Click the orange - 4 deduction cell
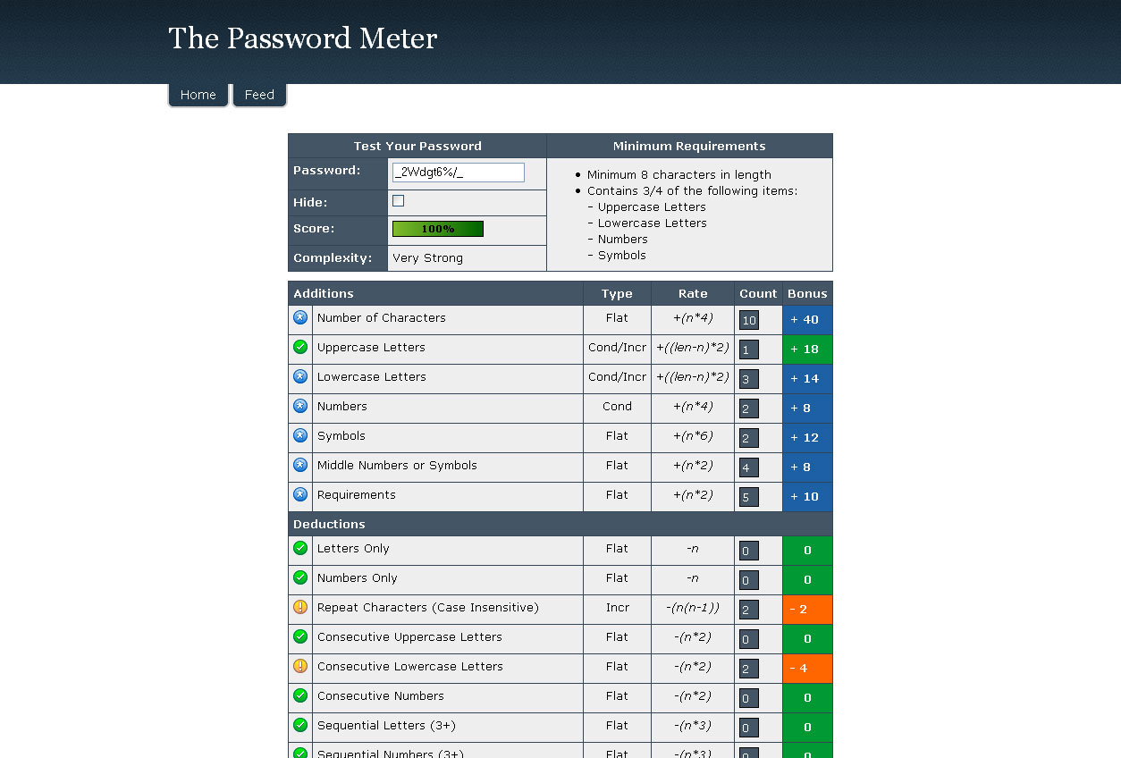The width and height of the screenshot is (1121, 758). (x=807, y=669)
